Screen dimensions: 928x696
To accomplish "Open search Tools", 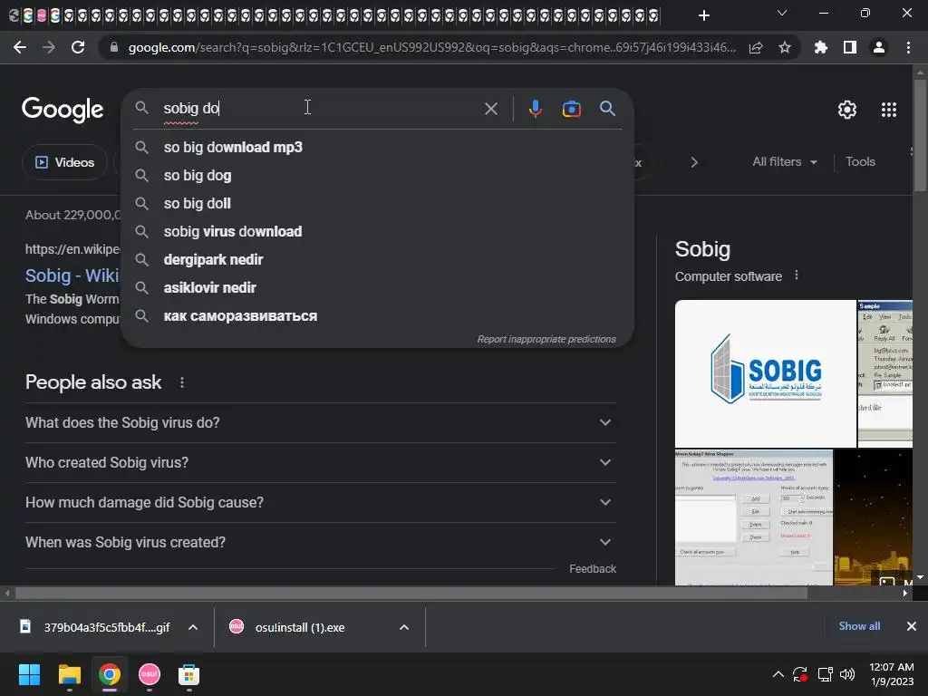I will coord(860,161).
